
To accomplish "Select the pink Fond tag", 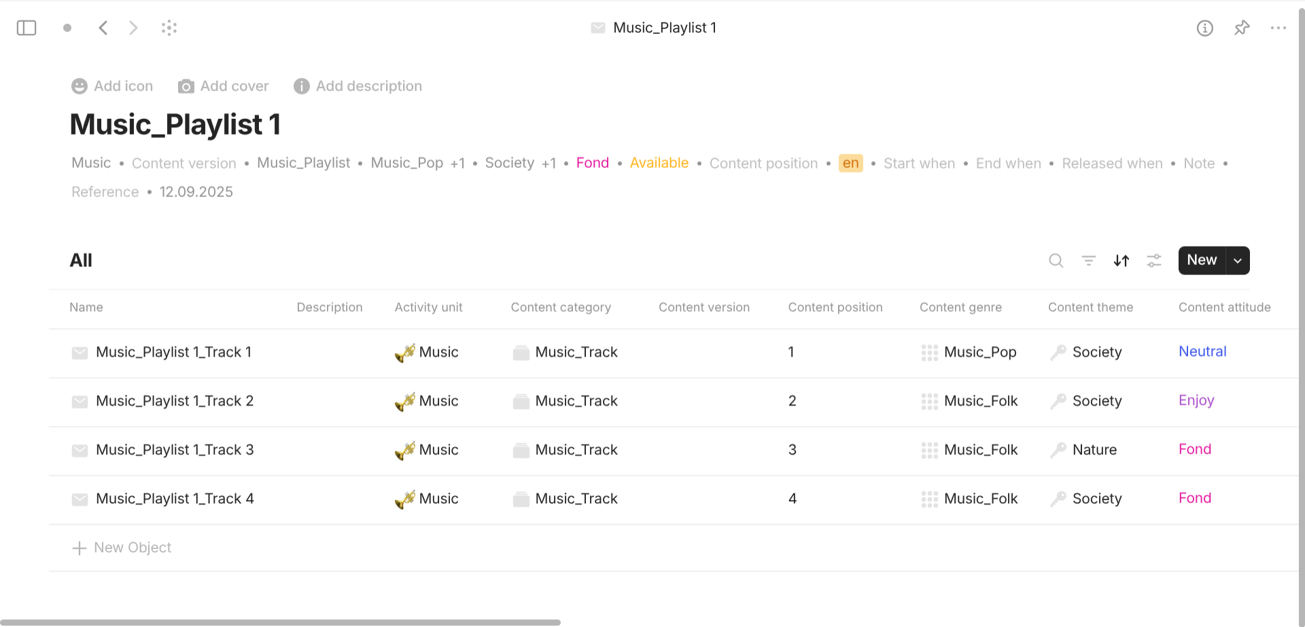I will [x=592, y=163].
